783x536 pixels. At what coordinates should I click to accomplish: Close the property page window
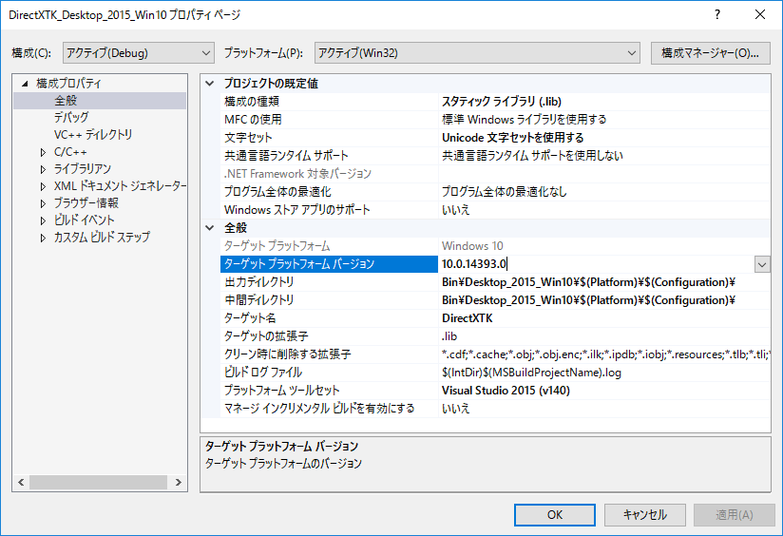pos(760,14)
